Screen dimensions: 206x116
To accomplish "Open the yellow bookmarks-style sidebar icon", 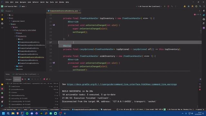I will tap(2, 19).
